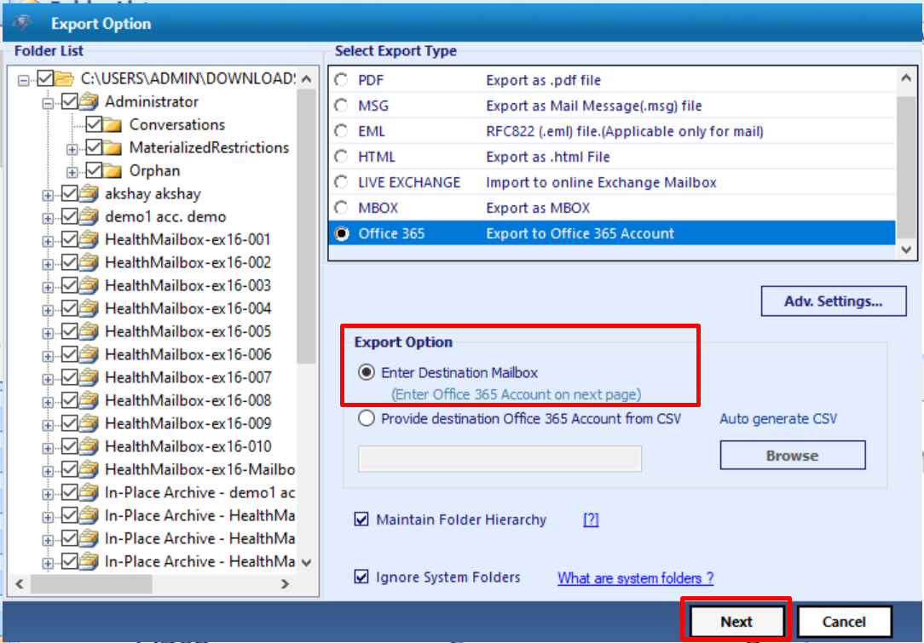The height and width of the screenshot is (643, 924).
Task: Click the 'Export as .pdf file' description
Action: click(x=543, y=80)
